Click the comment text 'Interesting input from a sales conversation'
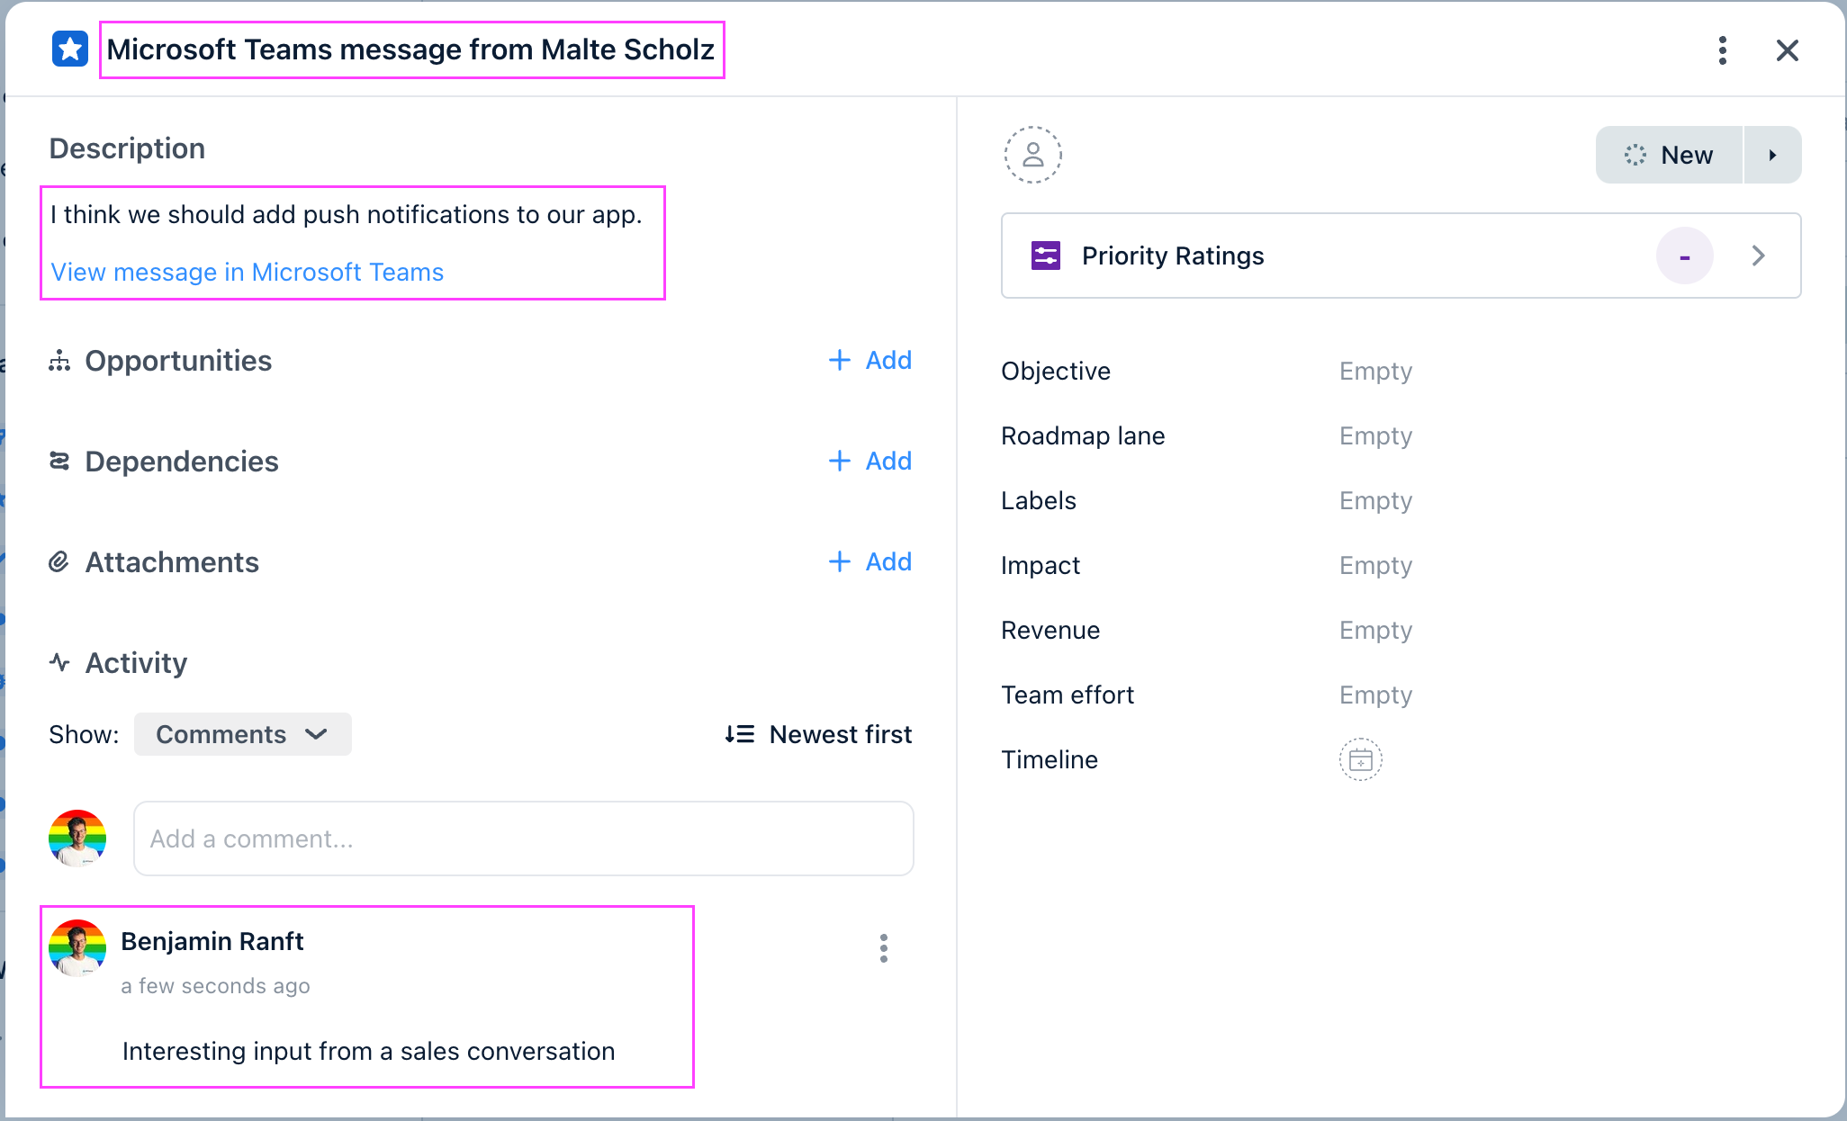Viewport: 1847px width, 1121px height. [369, 1051]
